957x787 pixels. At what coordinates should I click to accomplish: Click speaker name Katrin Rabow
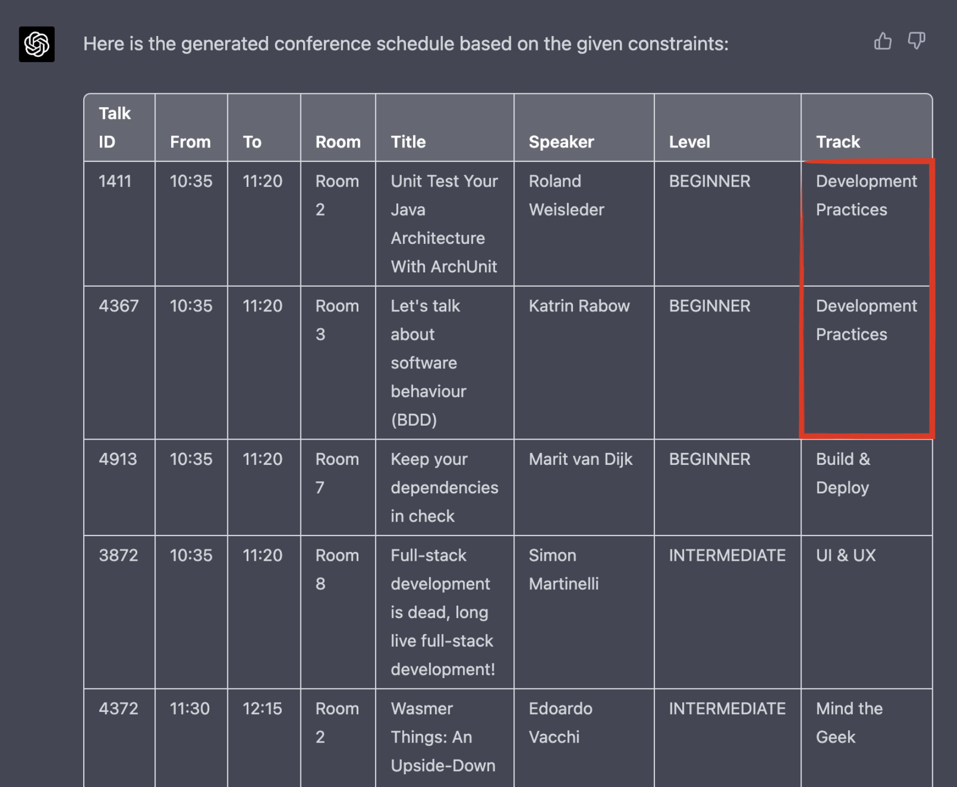(x=579, y=306)
